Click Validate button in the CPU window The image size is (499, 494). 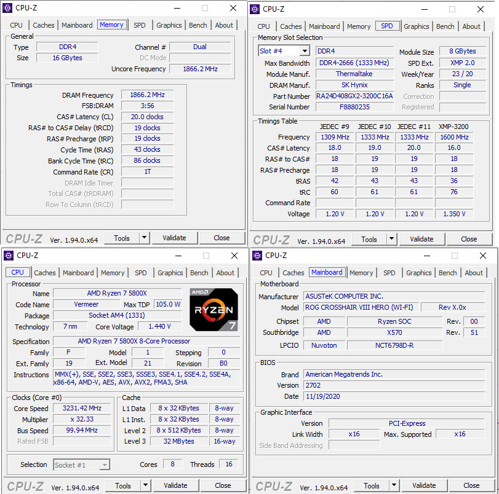176,485
